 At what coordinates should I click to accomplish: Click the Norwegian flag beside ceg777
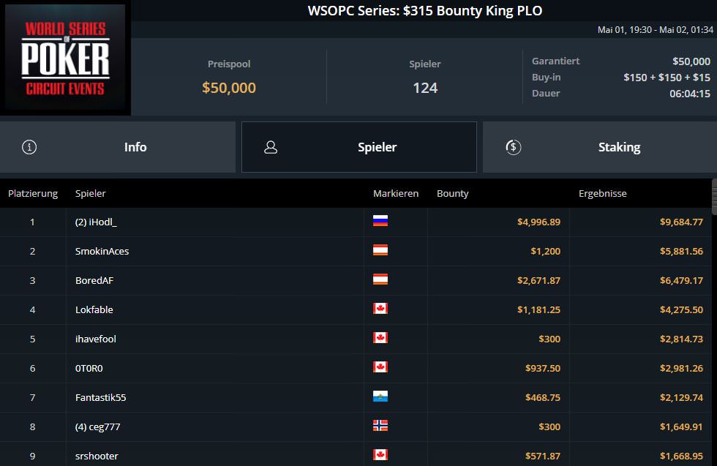pyautogui.click(x=380, y=426)
